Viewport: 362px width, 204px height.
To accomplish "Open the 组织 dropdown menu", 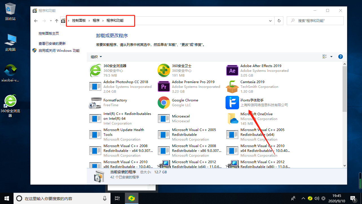I will (x=96, y=57).
